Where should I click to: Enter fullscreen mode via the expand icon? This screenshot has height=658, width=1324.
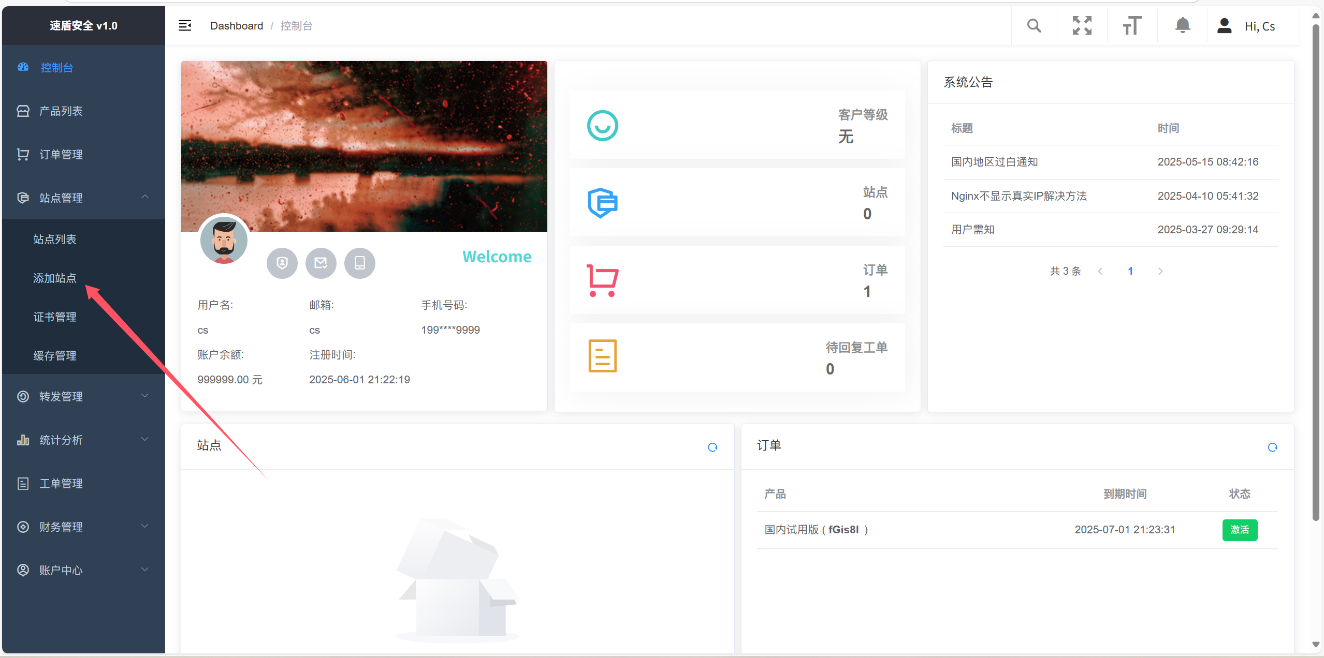1082,25
